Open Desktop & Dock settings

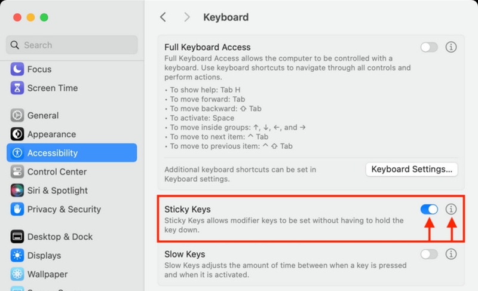(x=60, y=237)
